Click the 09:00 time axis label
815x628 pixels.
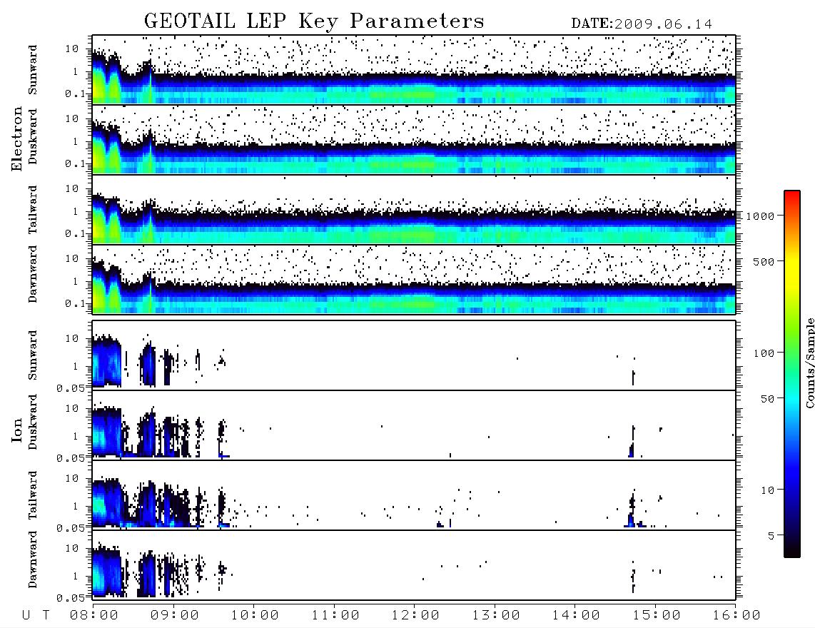click(175, 616)
